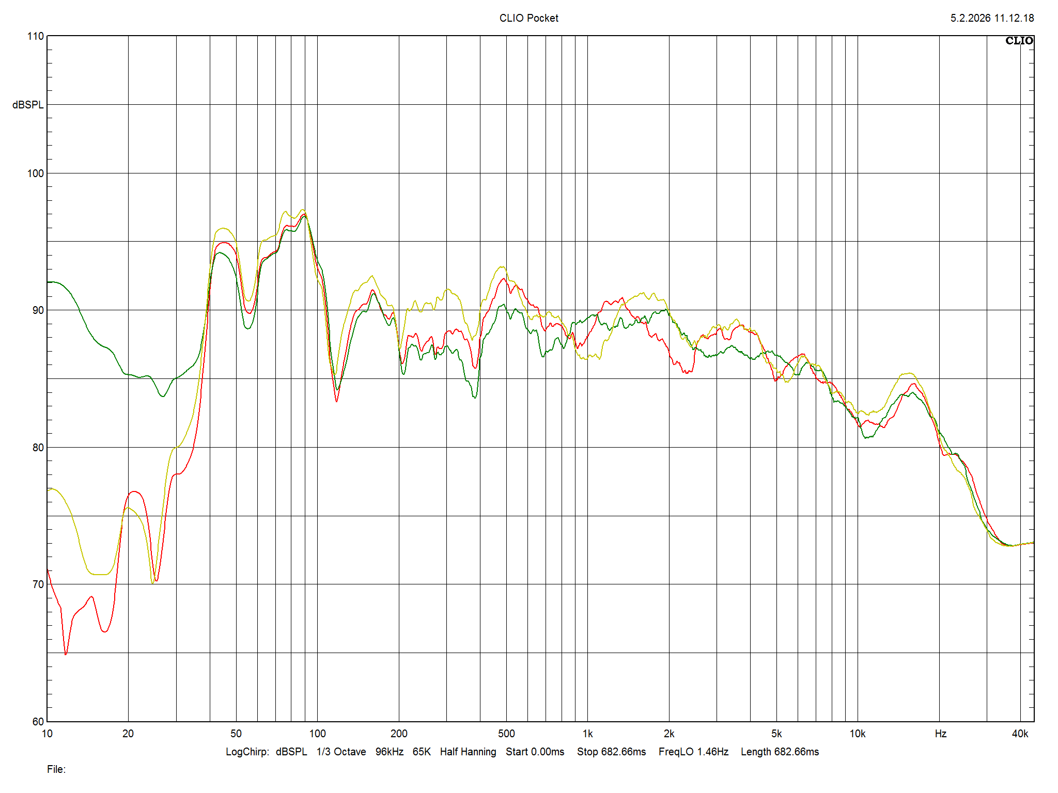This screenshot has width=1058, height=793.
Task: Click the FreqLO 1.46Hz text
Action: coord(693,752)
